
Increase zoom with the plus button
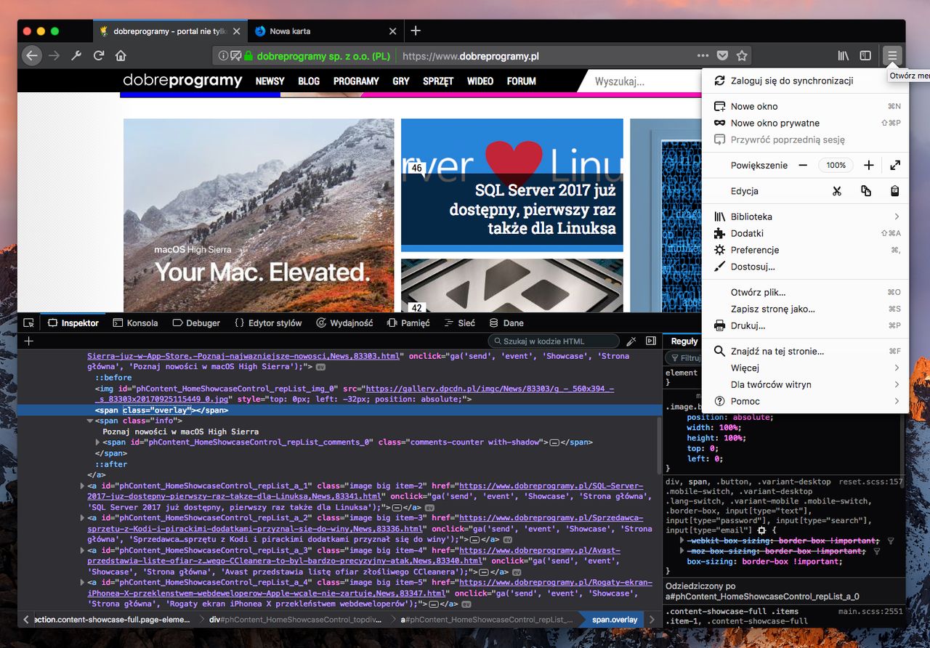pos(868,165)
